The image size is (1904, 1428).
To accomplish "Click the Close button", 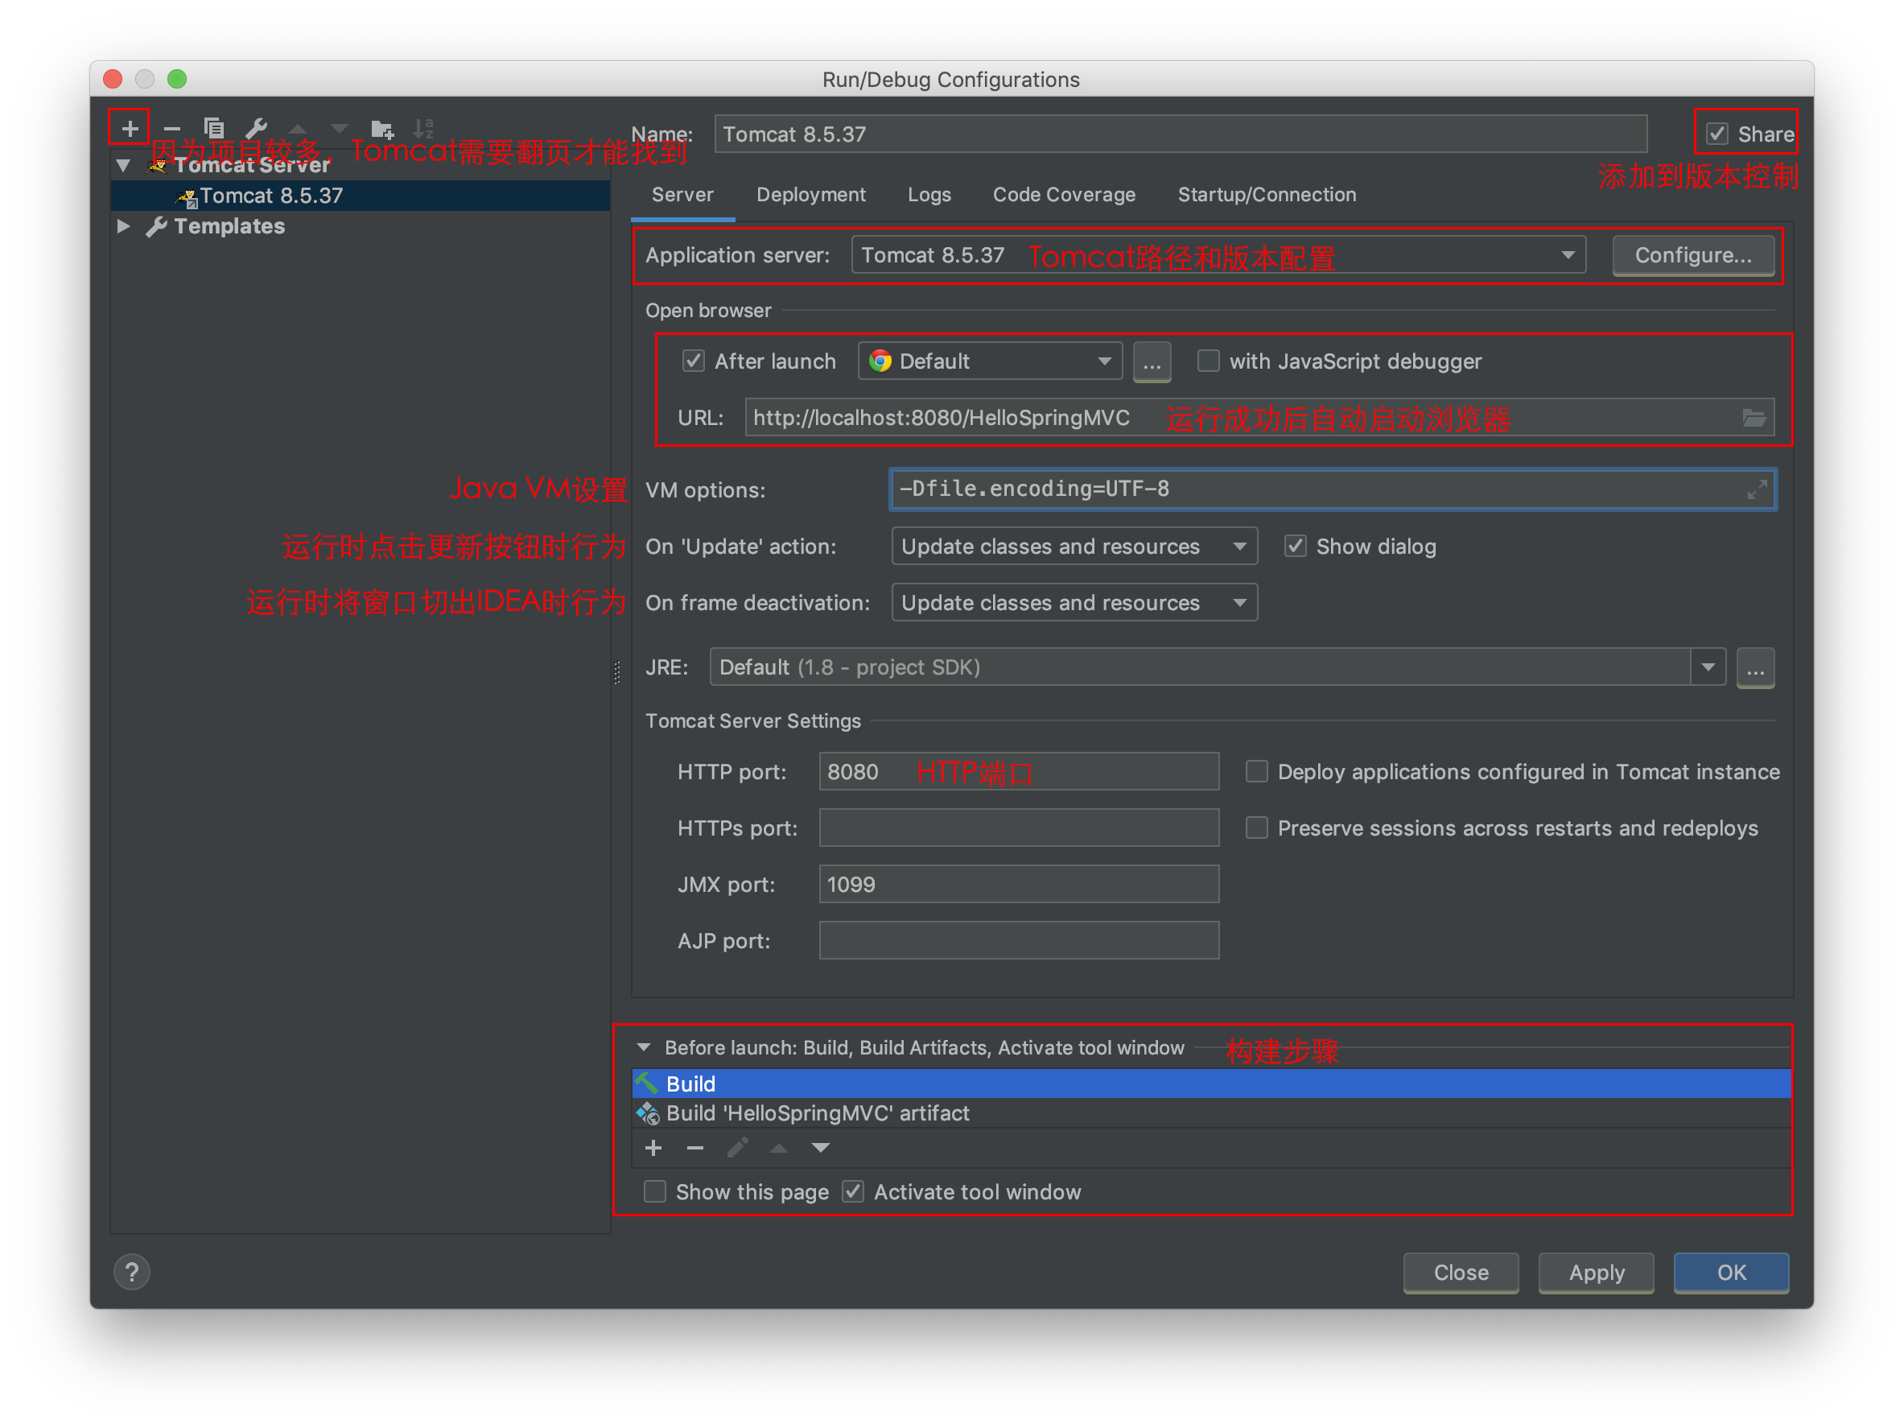I will pos(1461,1273).
